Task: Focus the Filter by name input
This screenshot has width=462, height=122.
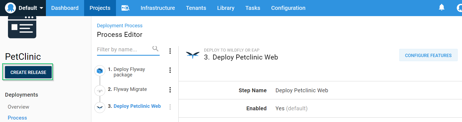Action: [x=124, y=49]
